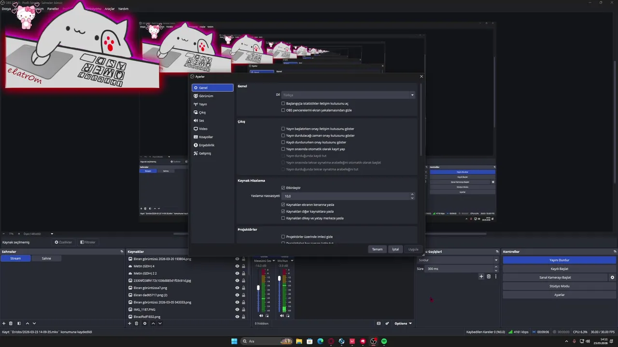This screenshot has height=347, width=618.
Task: Open virtual camera settings gear
Action: (x=612, y=278)
